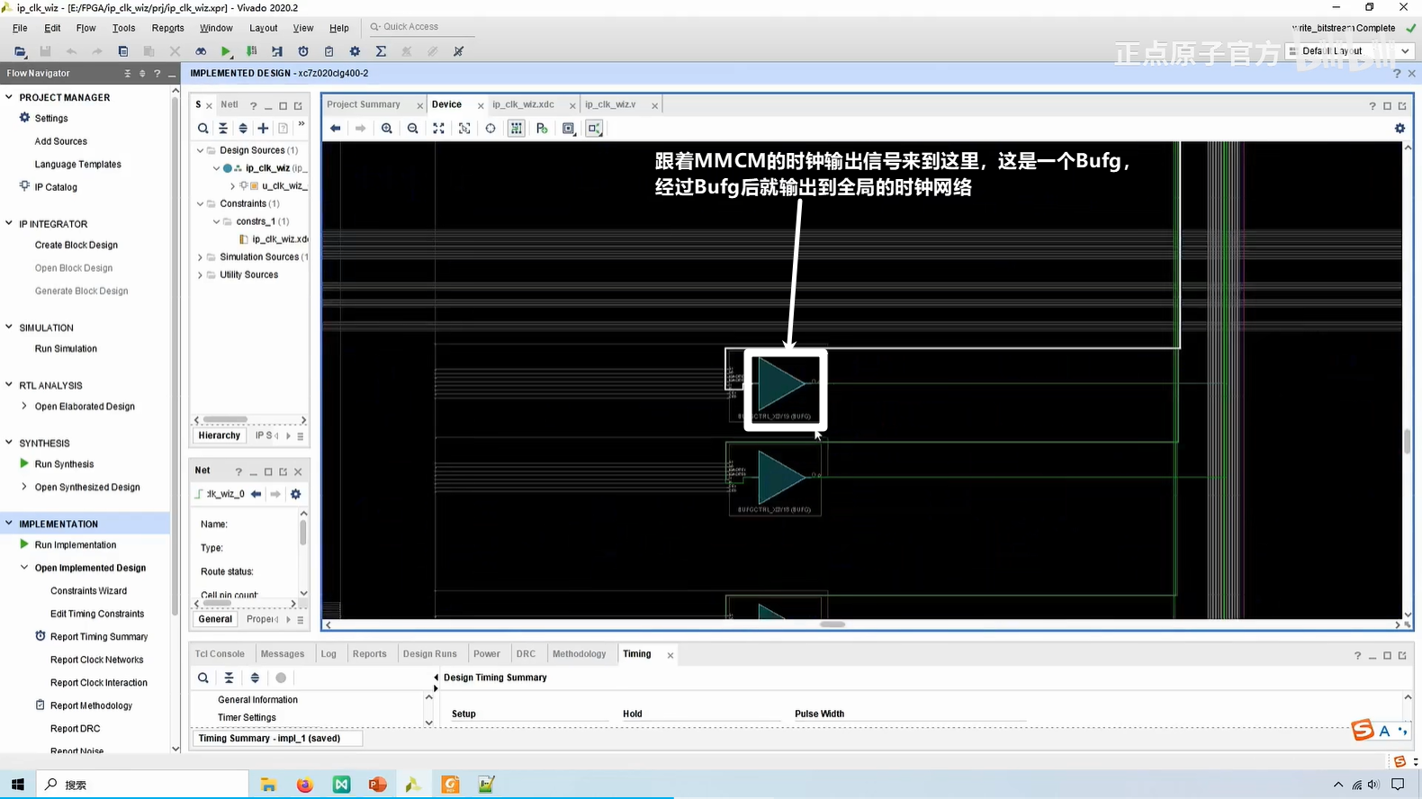This screenshot has height=799, width=1422.
Task: Switch to Project Summary tab
Action: pos(364,104)
